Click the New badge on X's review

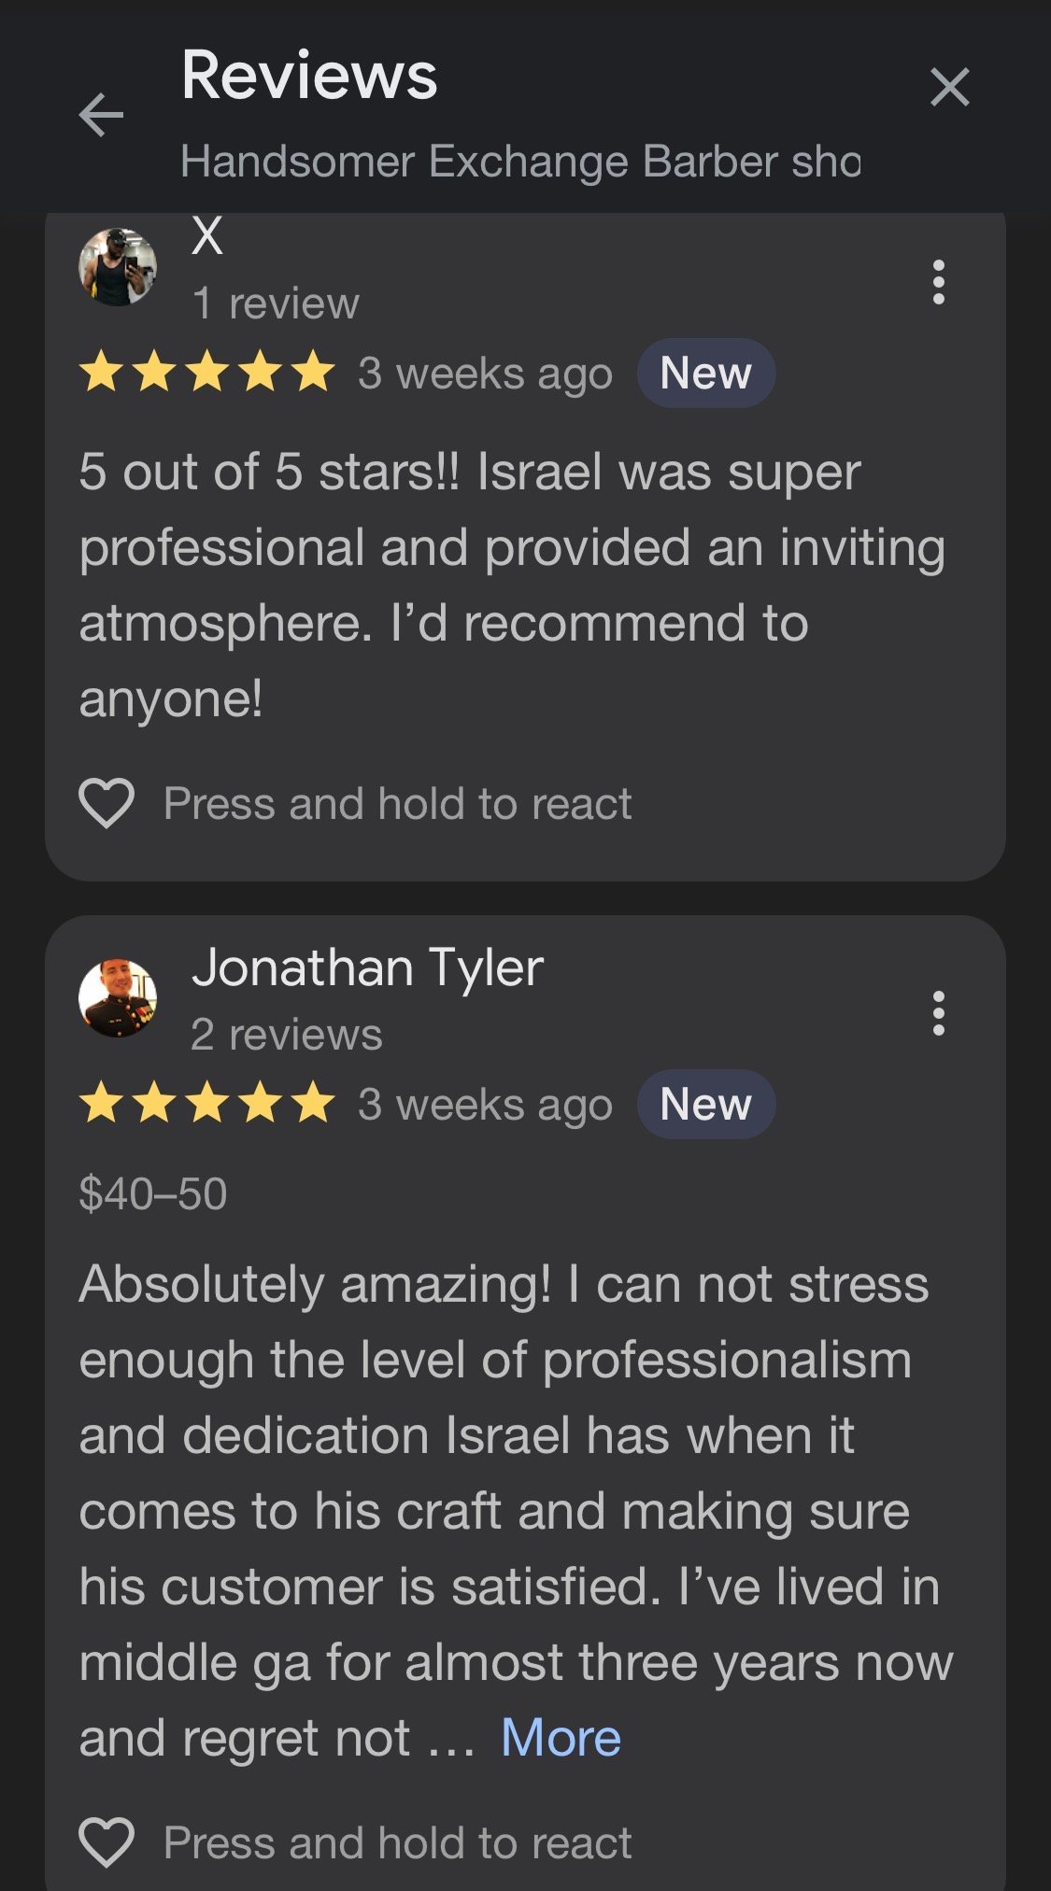click(x=705, y=374)
